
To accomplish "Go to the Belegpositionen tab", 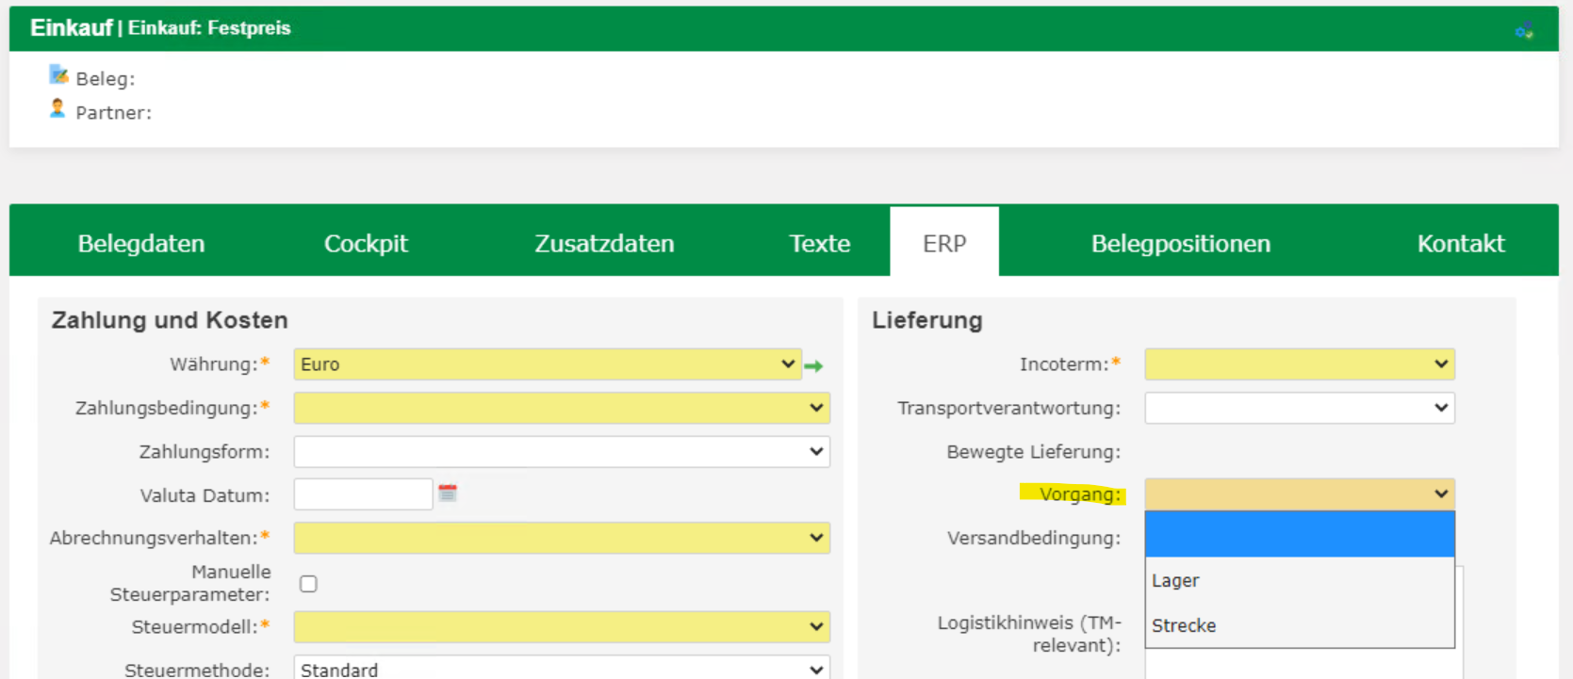I will pyautogui.click(x=1180, y=243).
